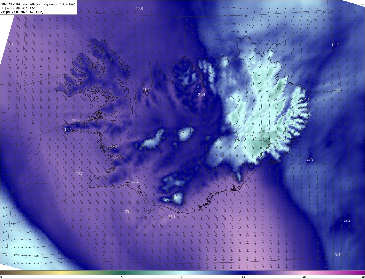
Task: Click the 19.8 value label
Action: pyautogui.click(x=139, y=9)
